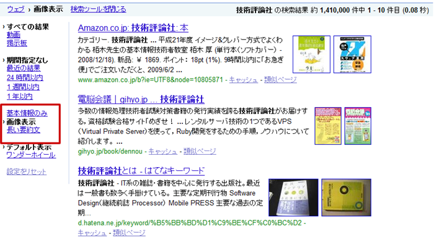Open 類似ページ link for gihyo.jp result

200,152
